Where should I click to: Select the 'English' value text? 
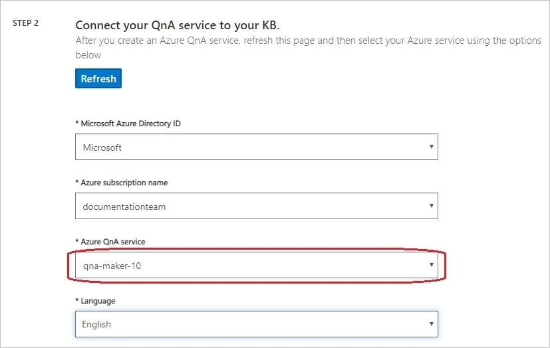(x=96, y=325)
